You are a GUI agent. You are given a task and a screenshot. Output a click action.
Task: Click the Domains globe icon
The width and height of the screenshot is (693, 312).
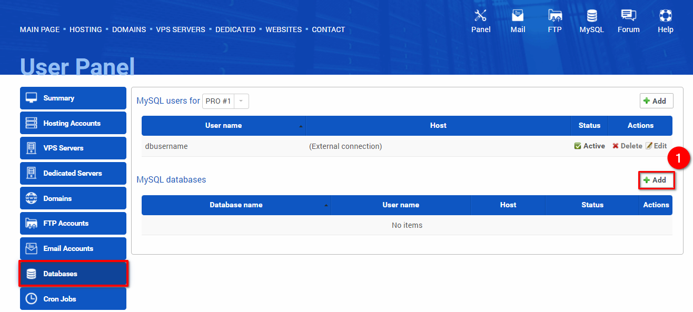click(x=32, y=198)
